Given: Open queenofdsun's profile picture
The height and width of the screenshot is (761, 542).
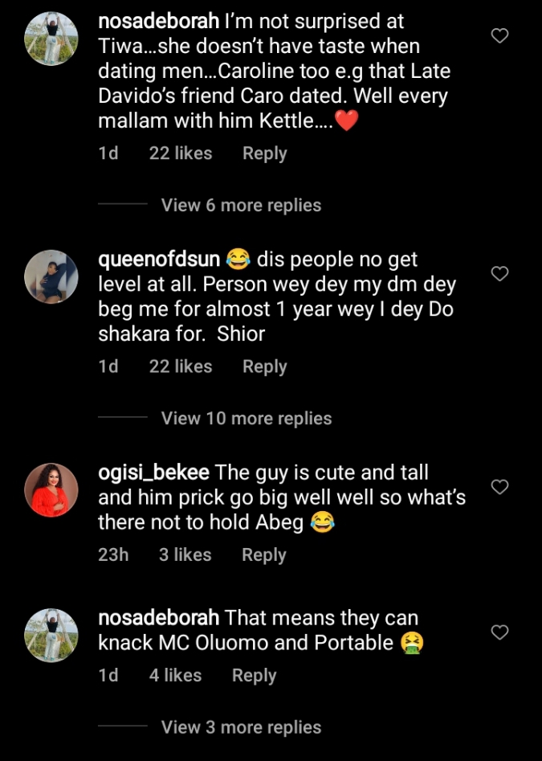Looking at the screenshot, I should 51,276.
